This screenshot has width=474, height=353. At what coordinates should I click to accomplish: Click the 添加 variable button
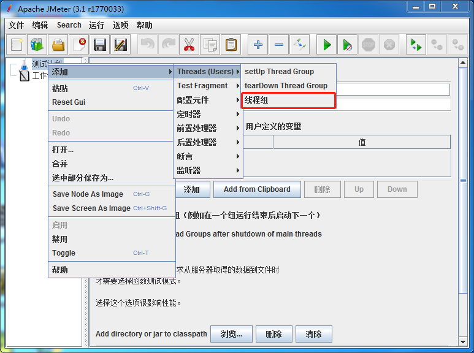tap(192, 189)
